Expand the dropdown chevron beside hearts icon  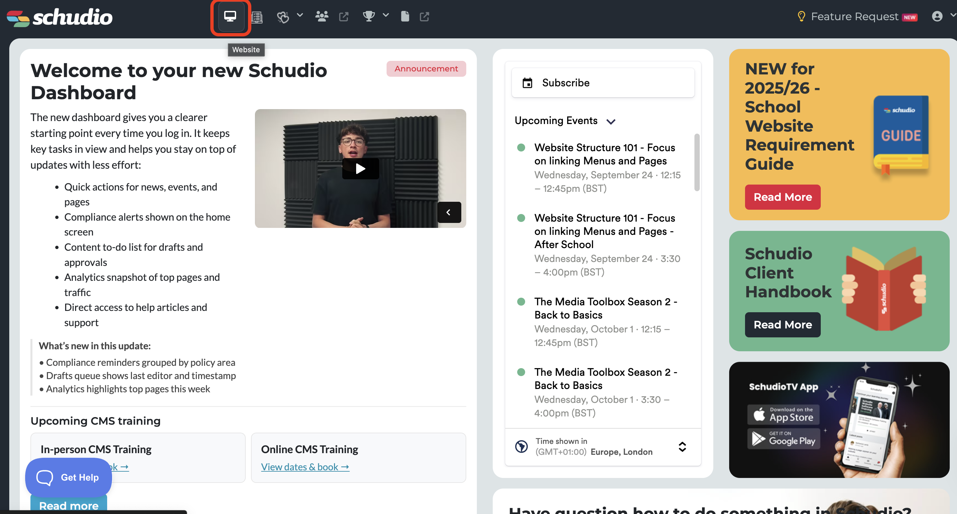click(300, 15)
